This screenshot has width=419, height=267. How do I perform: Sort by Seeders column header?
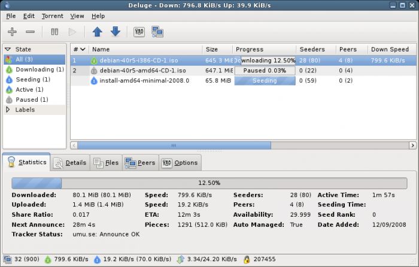coord(316,49)
